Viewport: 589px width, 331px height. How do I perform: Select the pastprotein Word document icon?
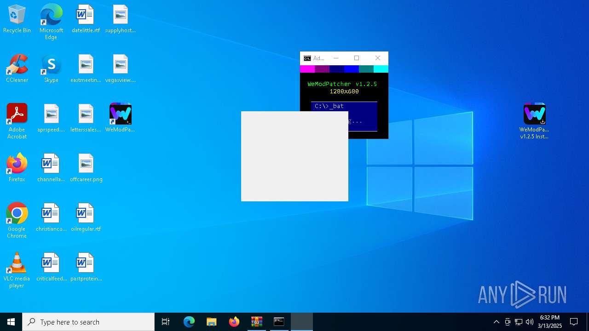point(86,268)
